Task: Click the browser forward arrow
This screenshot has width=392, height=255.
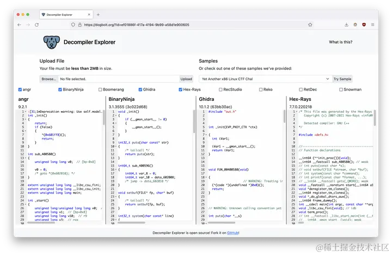Action: (28, 25)
